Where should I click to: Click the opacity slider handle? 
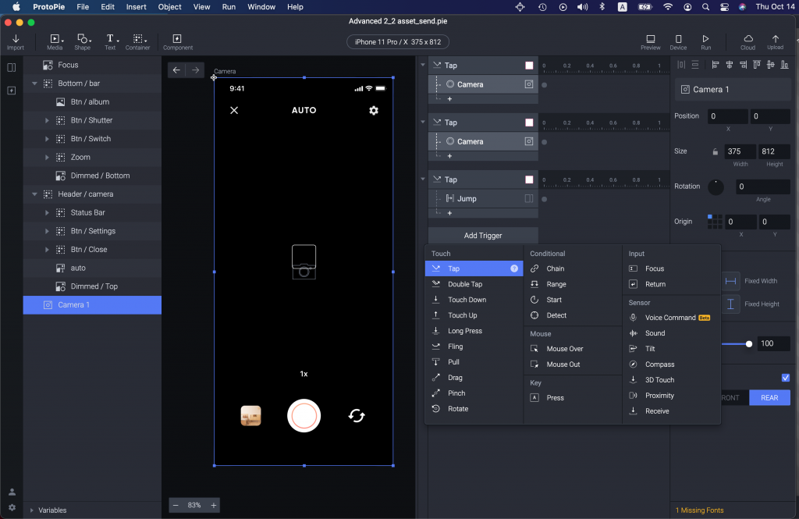[x=749, y=343]
